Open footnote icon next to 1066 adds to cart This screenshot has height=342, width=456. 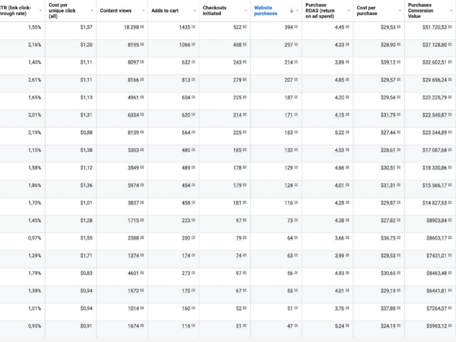[193, 44]
